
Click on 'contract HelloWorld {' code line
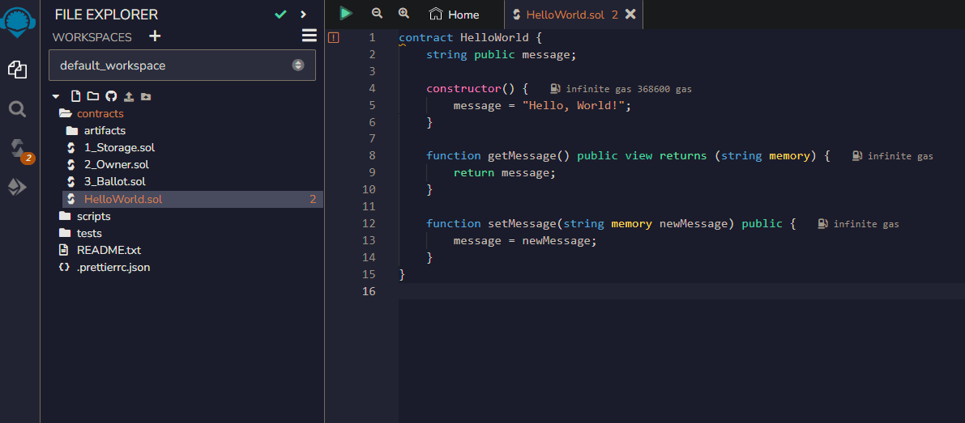(470, 37)
